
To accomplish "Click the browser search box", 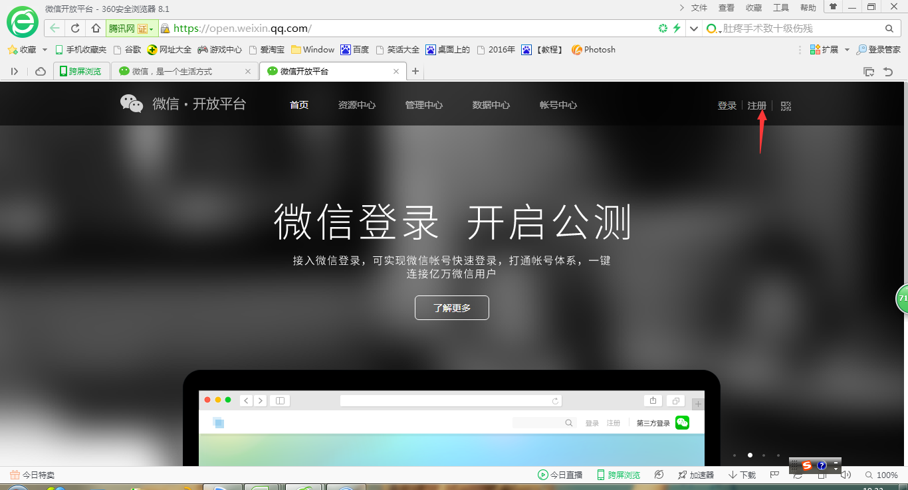I will click(802, 29).
